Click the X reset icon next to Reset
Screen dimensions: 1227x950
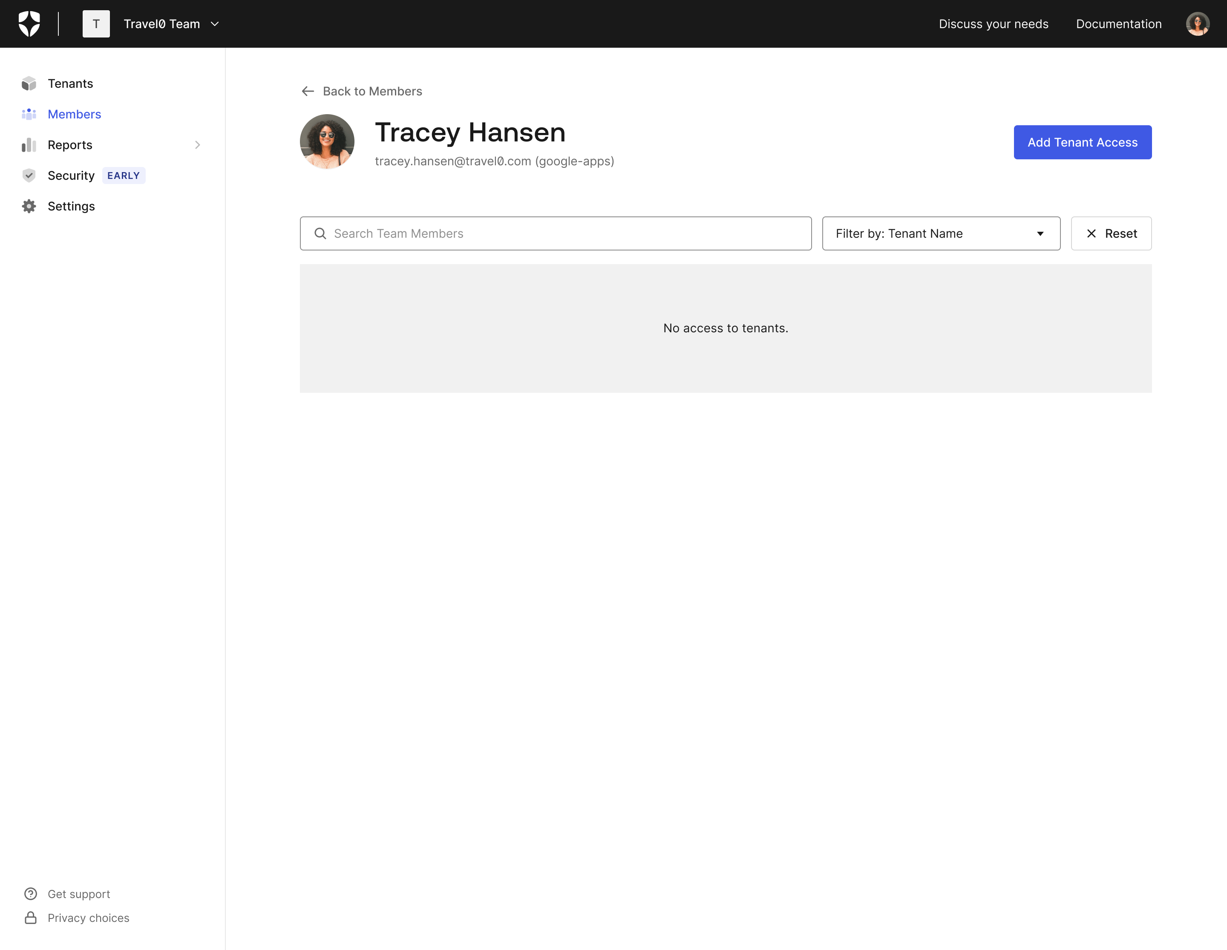click(x=1091, y=233)
